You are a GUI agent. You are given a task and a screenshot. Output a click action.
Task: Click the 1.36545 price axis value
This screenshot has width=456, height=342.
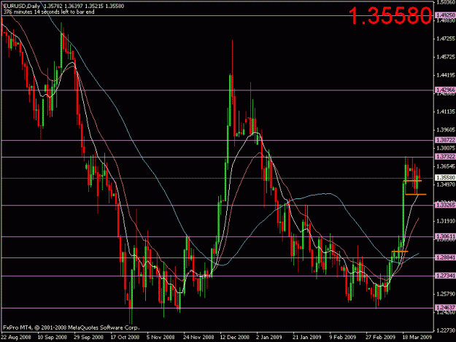(446, 166)
